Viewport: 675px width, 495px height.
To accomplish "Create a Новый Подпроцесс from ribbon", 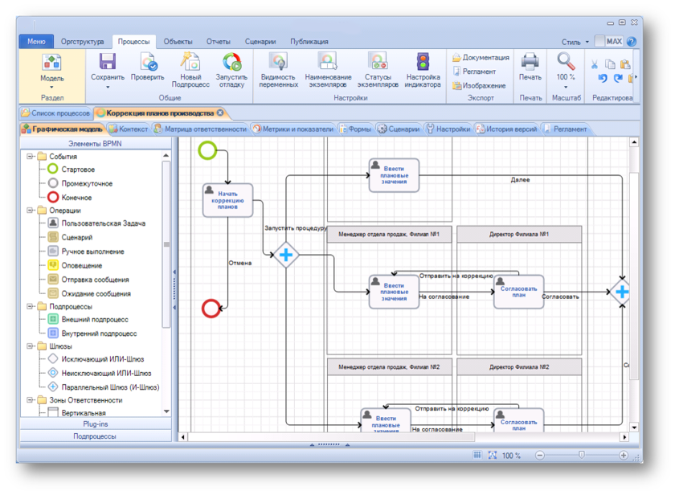I will (190, 63).
